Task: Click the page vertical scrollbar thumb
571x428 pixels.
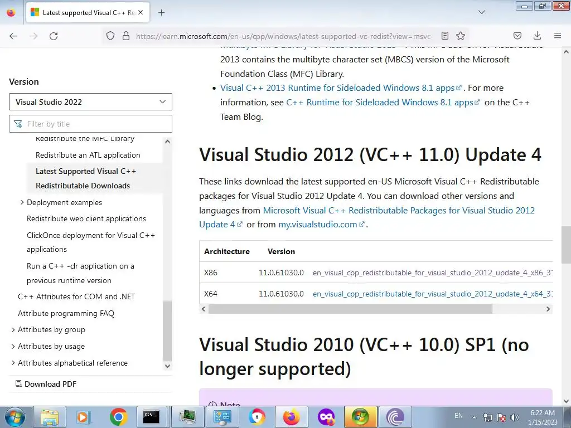Action: tap(566, 245)
